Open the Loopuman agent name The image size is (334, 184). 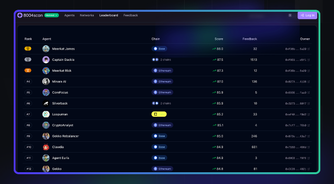pyautogui.click(x=60, y=114)
